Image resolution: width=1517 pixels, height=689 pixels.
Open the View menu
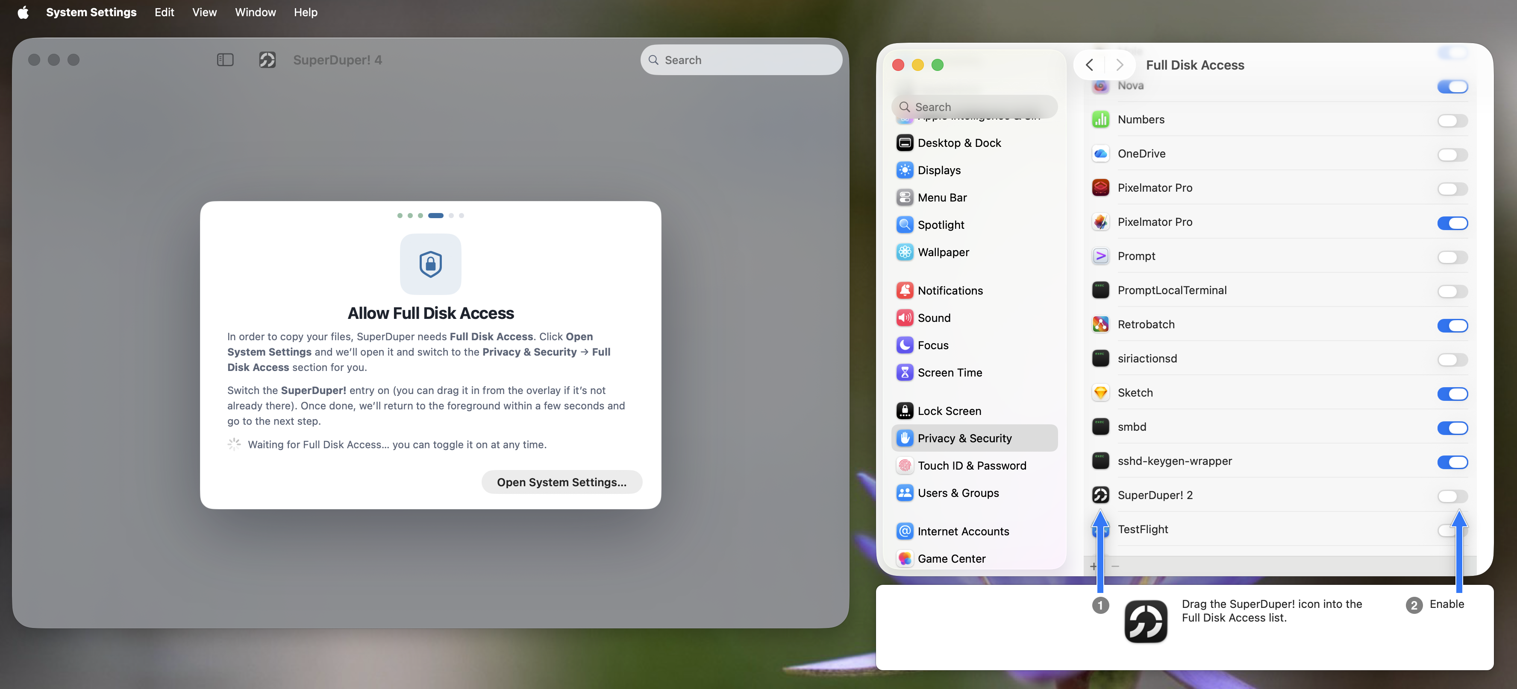coord(204,12)
